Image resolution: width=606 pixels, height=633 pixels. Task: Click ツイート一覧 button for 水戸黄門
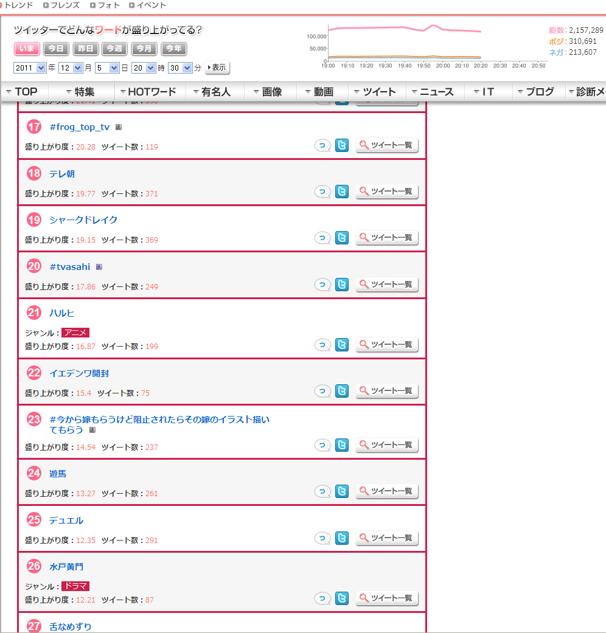386,598
